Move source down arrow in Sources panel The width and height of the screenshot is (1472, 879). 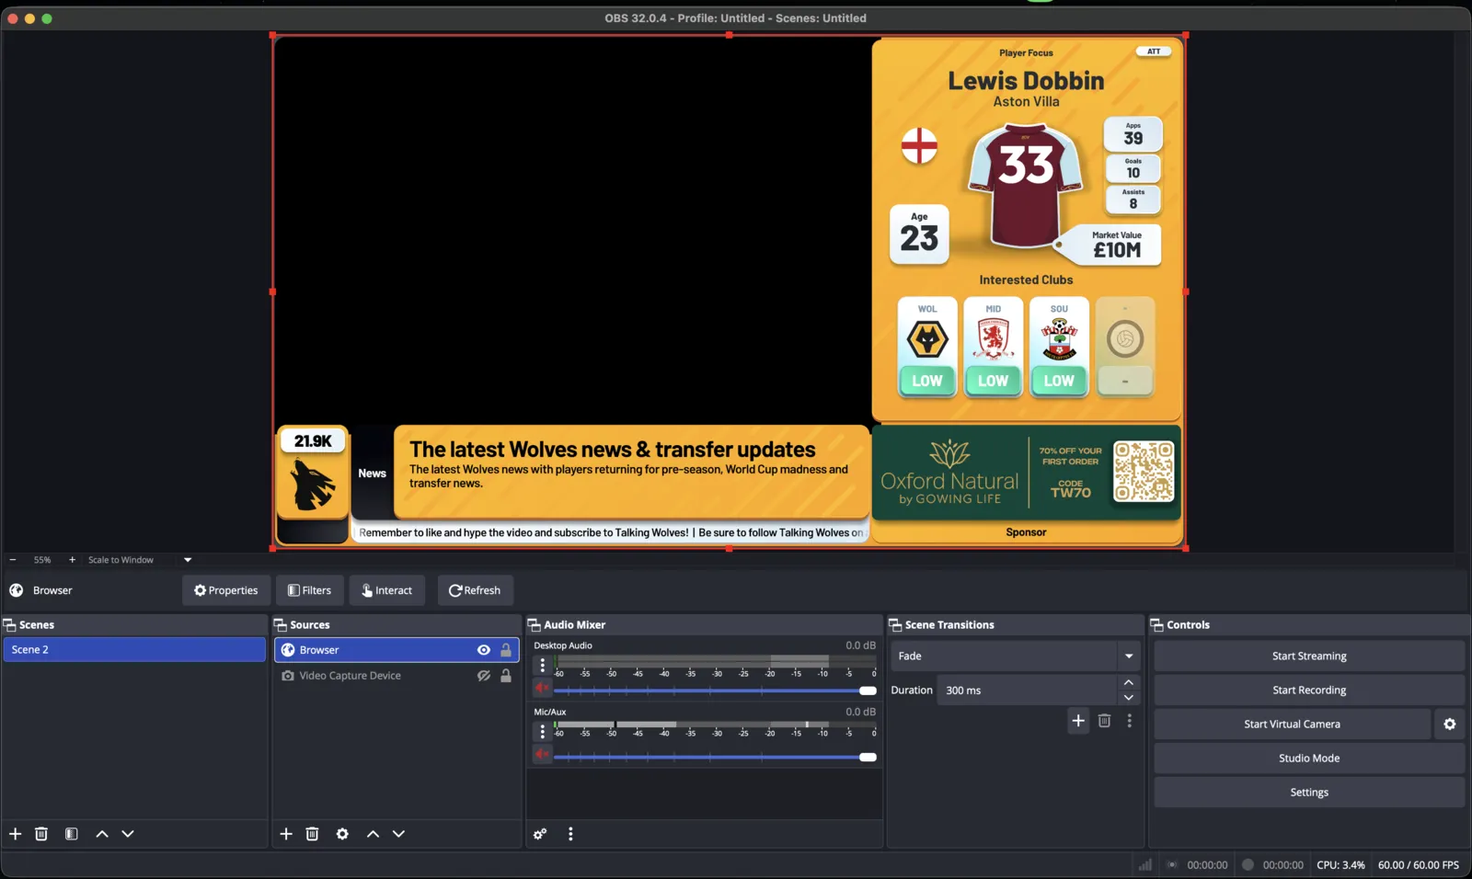(x=398, y=834)
